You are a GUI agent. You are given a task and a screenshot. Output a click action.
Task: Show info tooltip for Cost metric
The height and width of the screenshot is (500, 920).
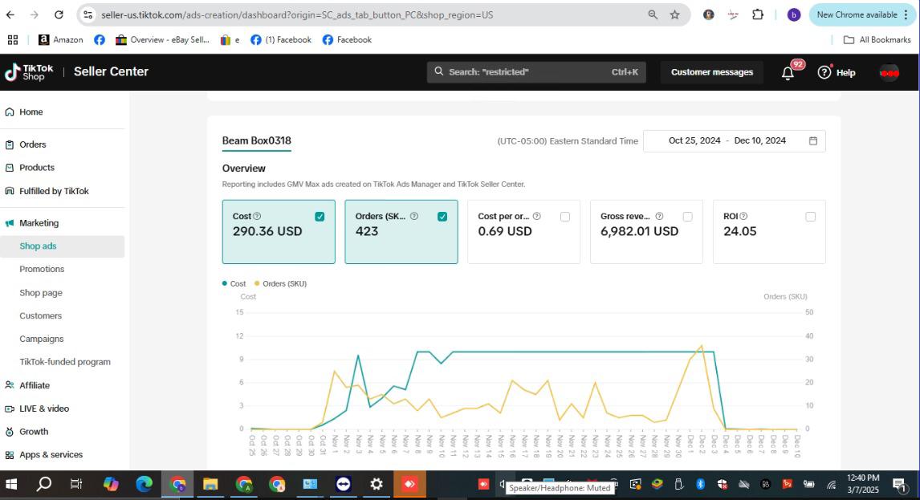pyautogui.click(x=257, y=216)
